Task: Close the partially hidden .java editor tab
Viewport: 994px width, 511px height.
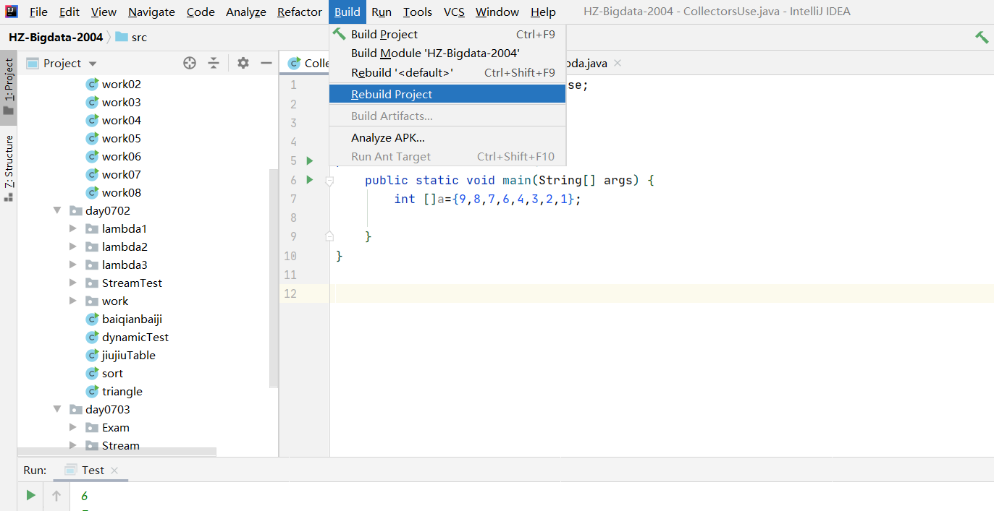Action: 618,63
